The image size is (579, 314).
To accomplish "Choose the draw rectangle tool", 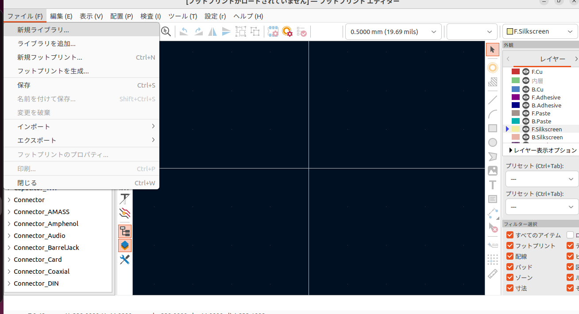I will 493,128.
